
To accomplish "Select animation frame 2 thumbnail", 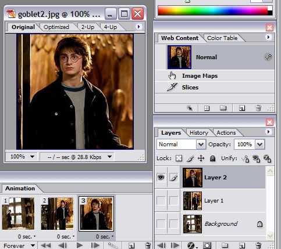I will pyautogui.click(x=58, y=214).
